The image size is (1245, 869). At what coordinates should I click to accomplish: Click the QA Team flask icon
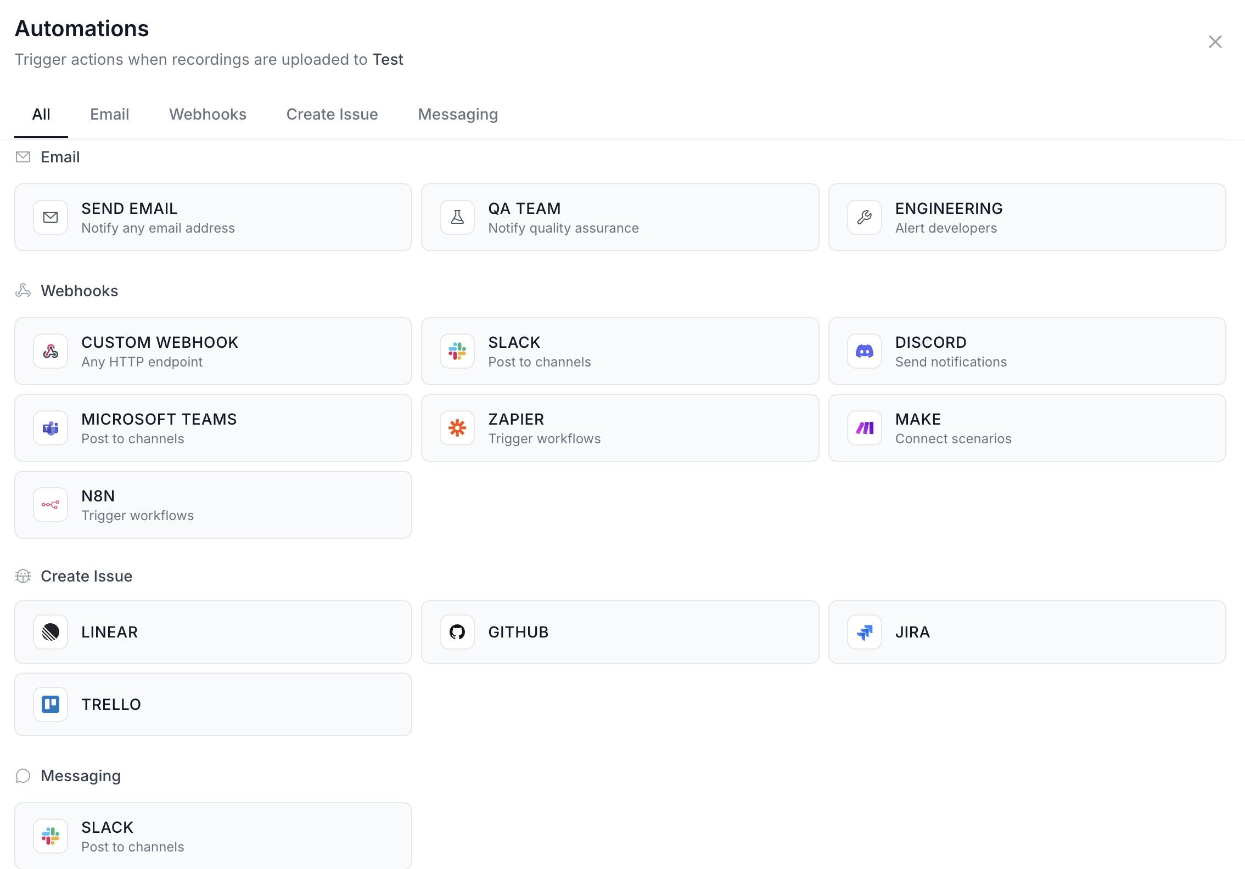click(x=457, y=217)
